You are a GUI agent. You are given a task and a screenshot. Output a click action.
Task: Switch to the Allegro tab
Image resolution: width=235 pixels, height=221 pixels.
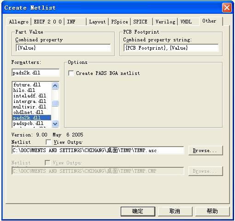coord(19,22)
